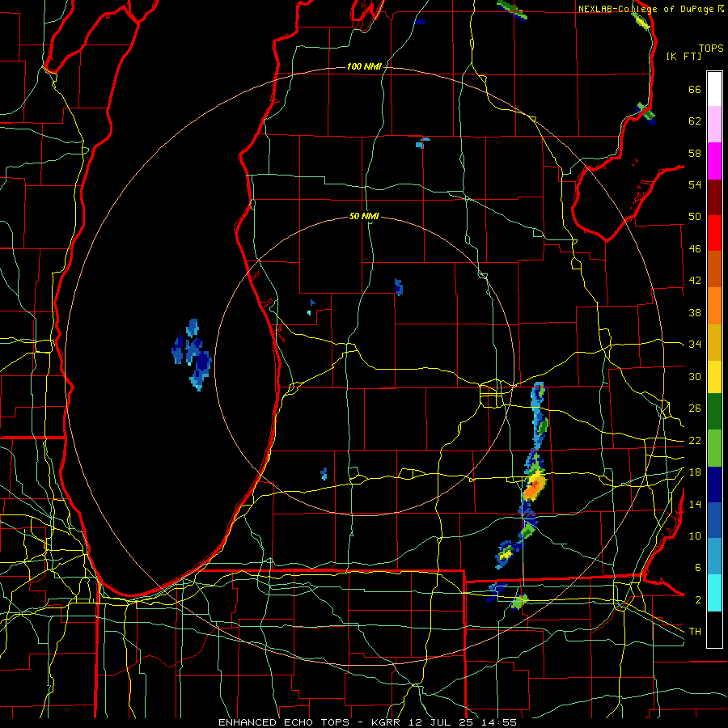728x728 pixels.
Task: Click the TOPS legend heading
Action: tap(711, 49)
